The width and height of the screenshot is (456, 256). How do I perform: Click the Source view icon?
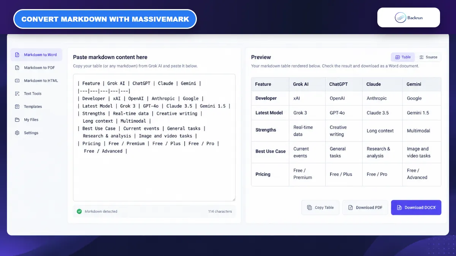pyautogui.click(x=421, y=57)
